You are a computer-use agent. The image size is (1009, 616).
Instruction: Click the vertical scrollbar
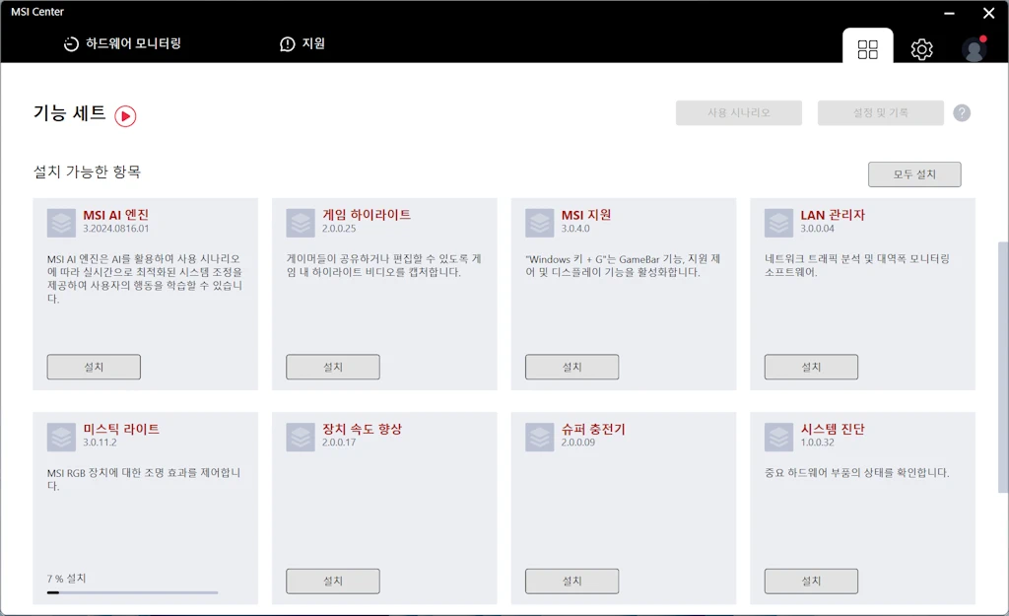[1002, 367]
